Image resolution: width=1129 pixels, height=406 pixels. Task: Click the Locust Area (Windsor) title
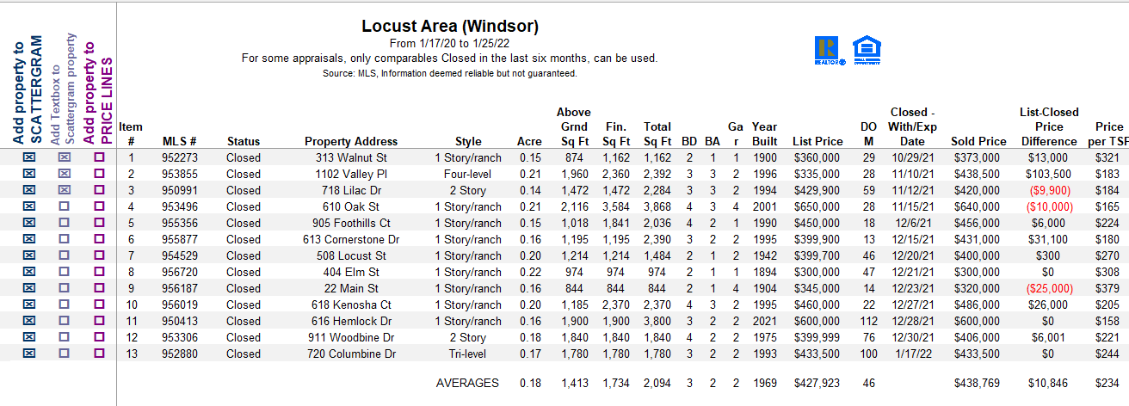[x=450, y=26]
